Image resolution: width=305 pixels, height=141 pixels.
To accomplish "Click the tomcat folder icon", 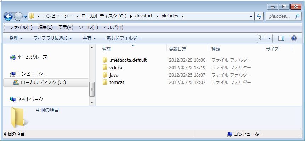I will 105,82.
